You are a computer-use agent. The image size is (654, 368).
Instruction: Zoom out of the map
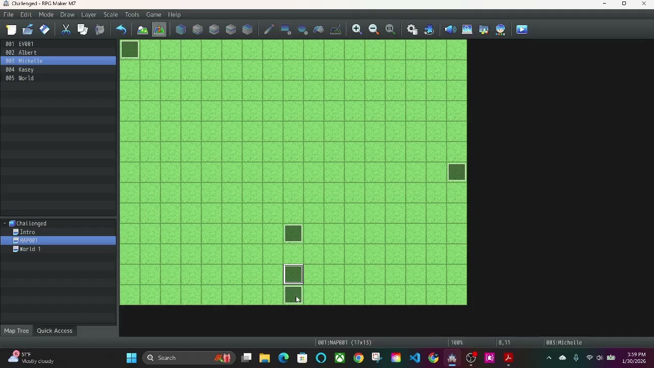pos(373,30)
